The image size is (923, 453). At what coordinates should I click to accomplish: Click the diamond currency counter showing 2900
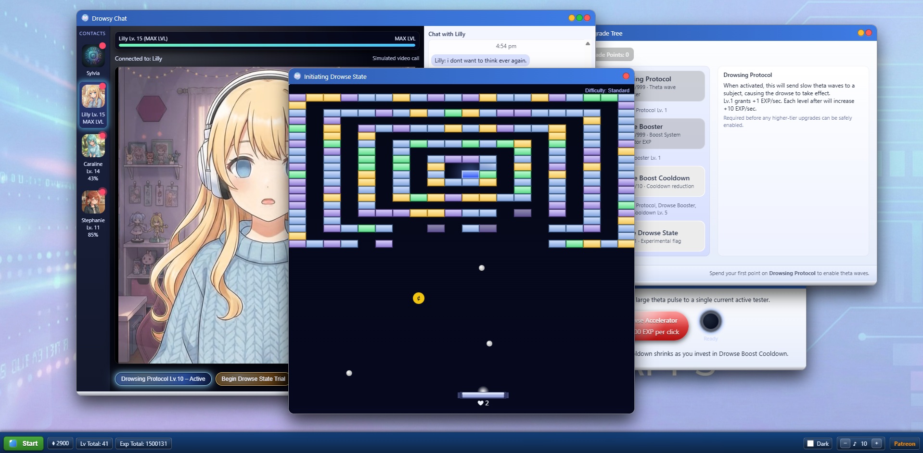pyautogui.click(x=60, y=443)
